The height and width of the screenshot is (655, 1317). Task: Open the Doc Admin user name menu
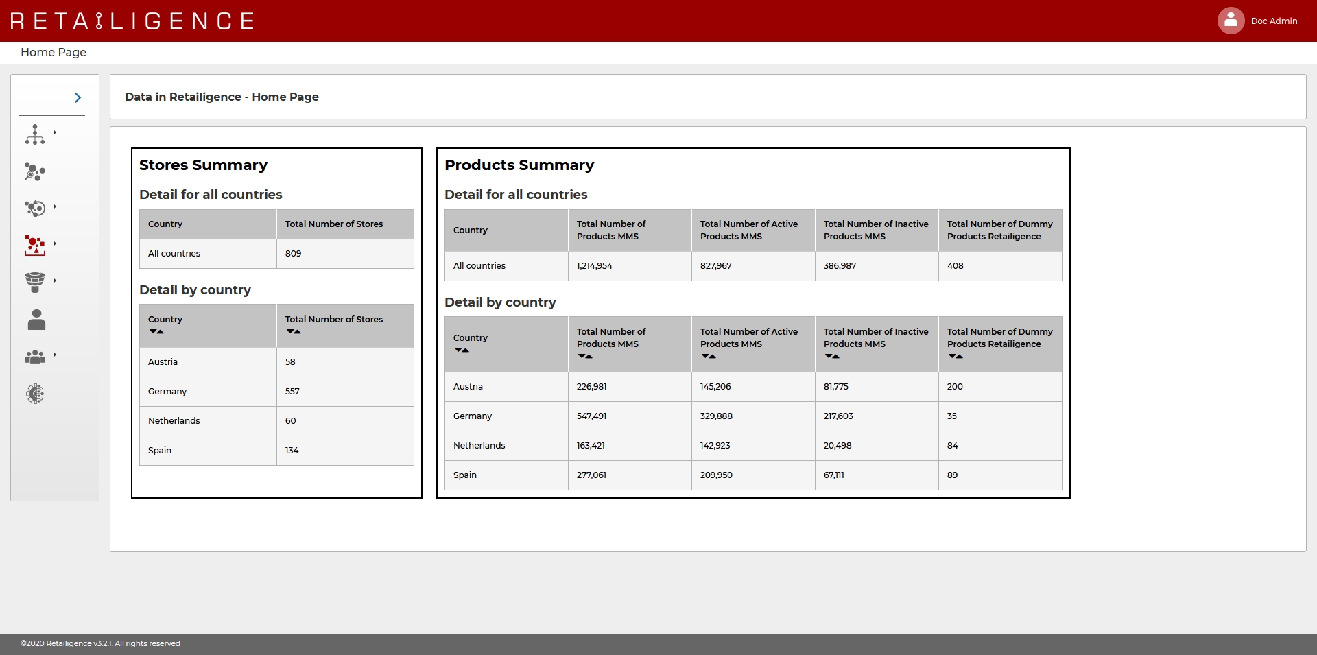click(x=1274, y=21)
